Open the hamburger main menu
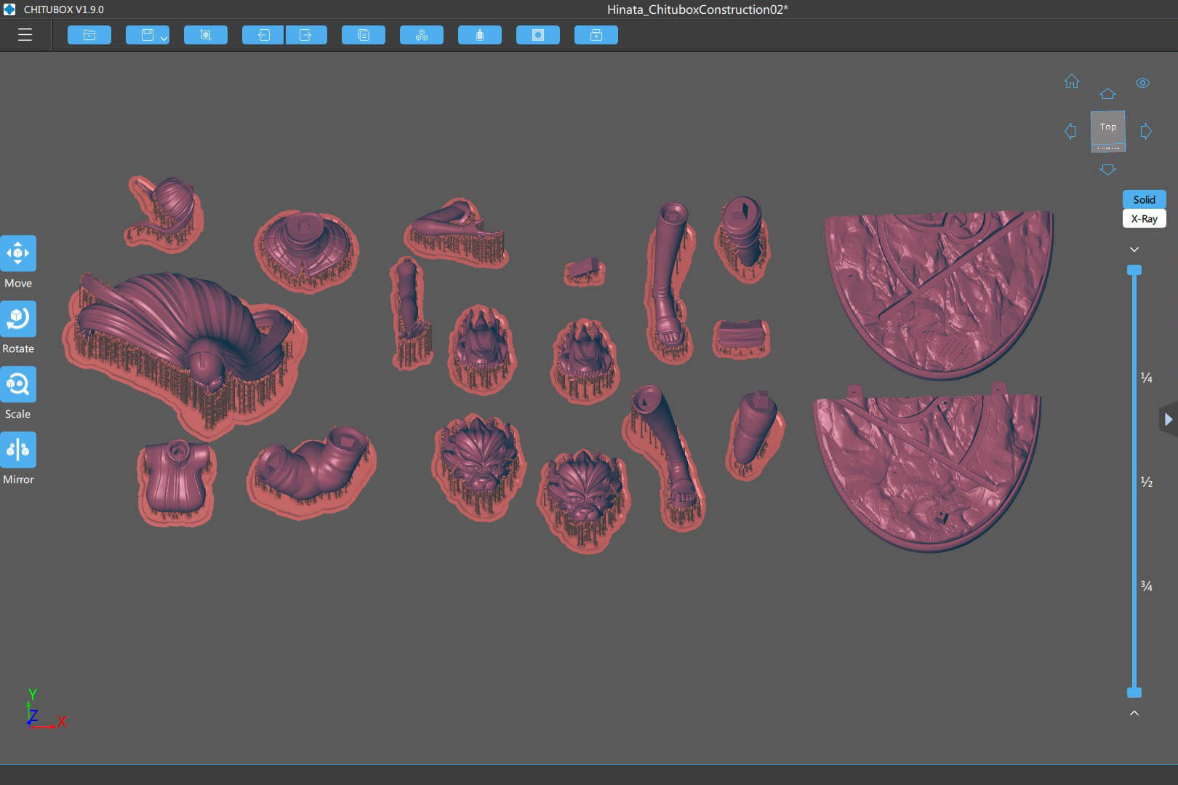 click(25, 35)
